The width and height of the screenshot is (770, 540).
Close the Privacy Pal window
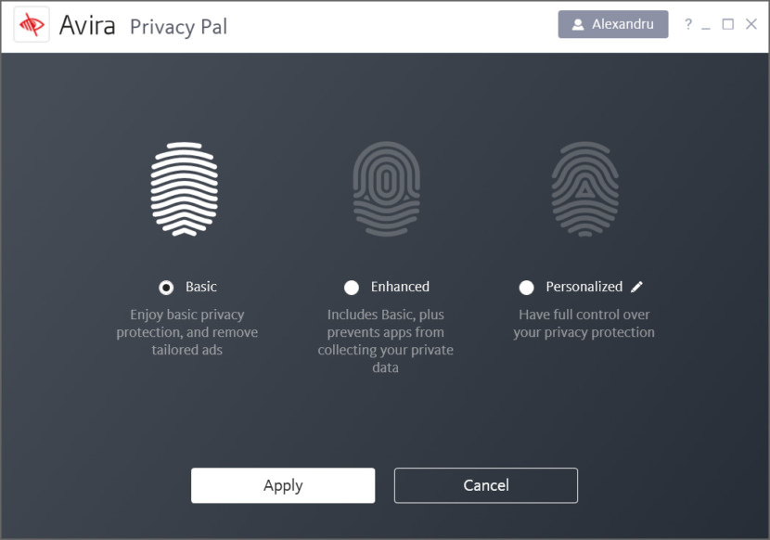(751, 24)
